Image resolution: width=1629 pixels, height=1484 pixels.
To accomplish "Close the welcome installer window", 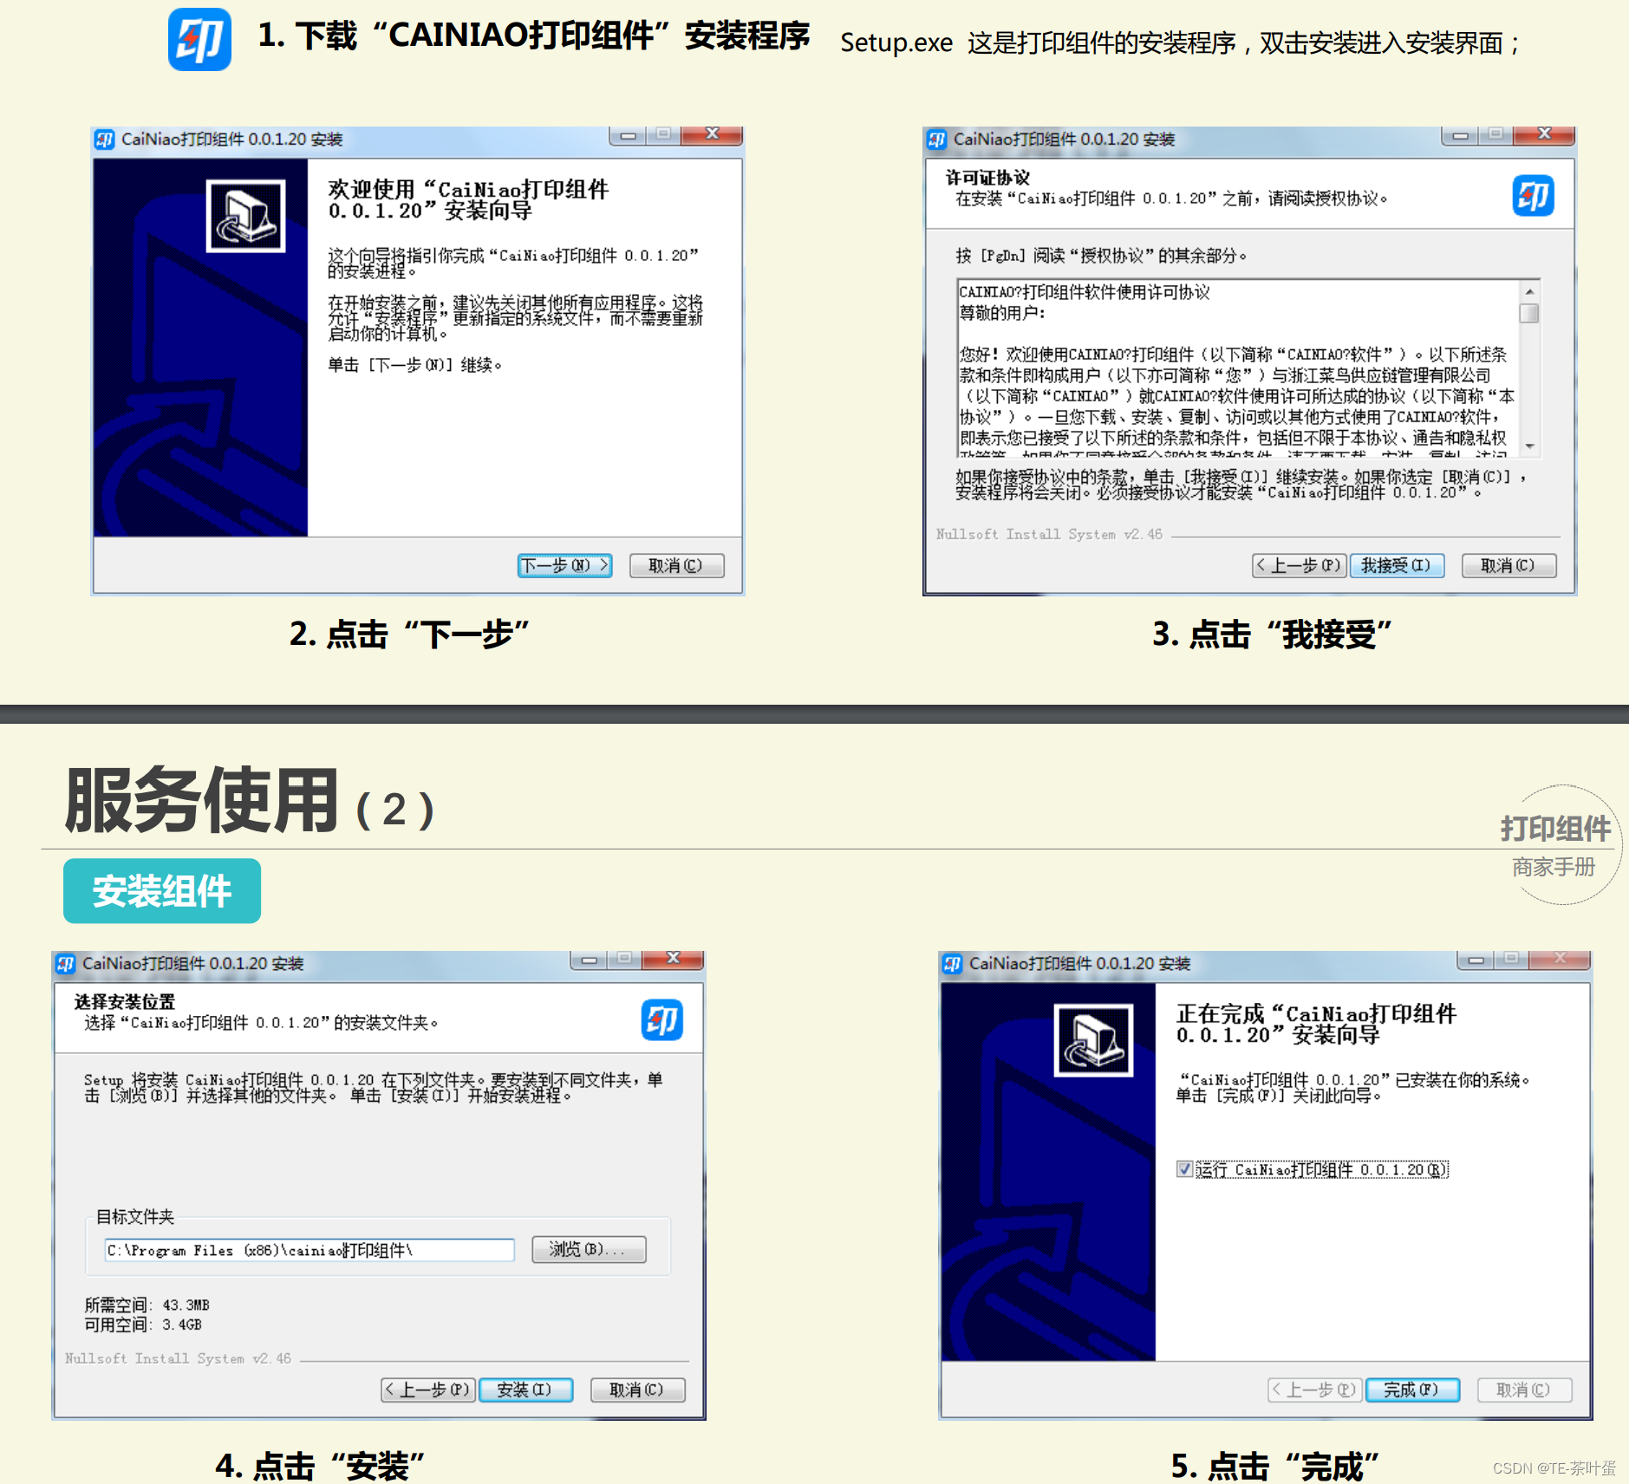I will [712, 134].
